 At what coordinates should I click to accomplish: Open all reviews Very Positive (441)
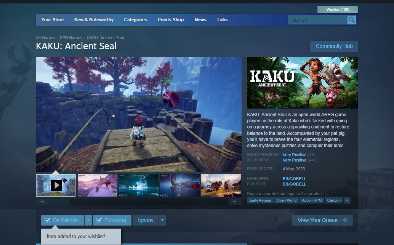(x=300, y=160)
